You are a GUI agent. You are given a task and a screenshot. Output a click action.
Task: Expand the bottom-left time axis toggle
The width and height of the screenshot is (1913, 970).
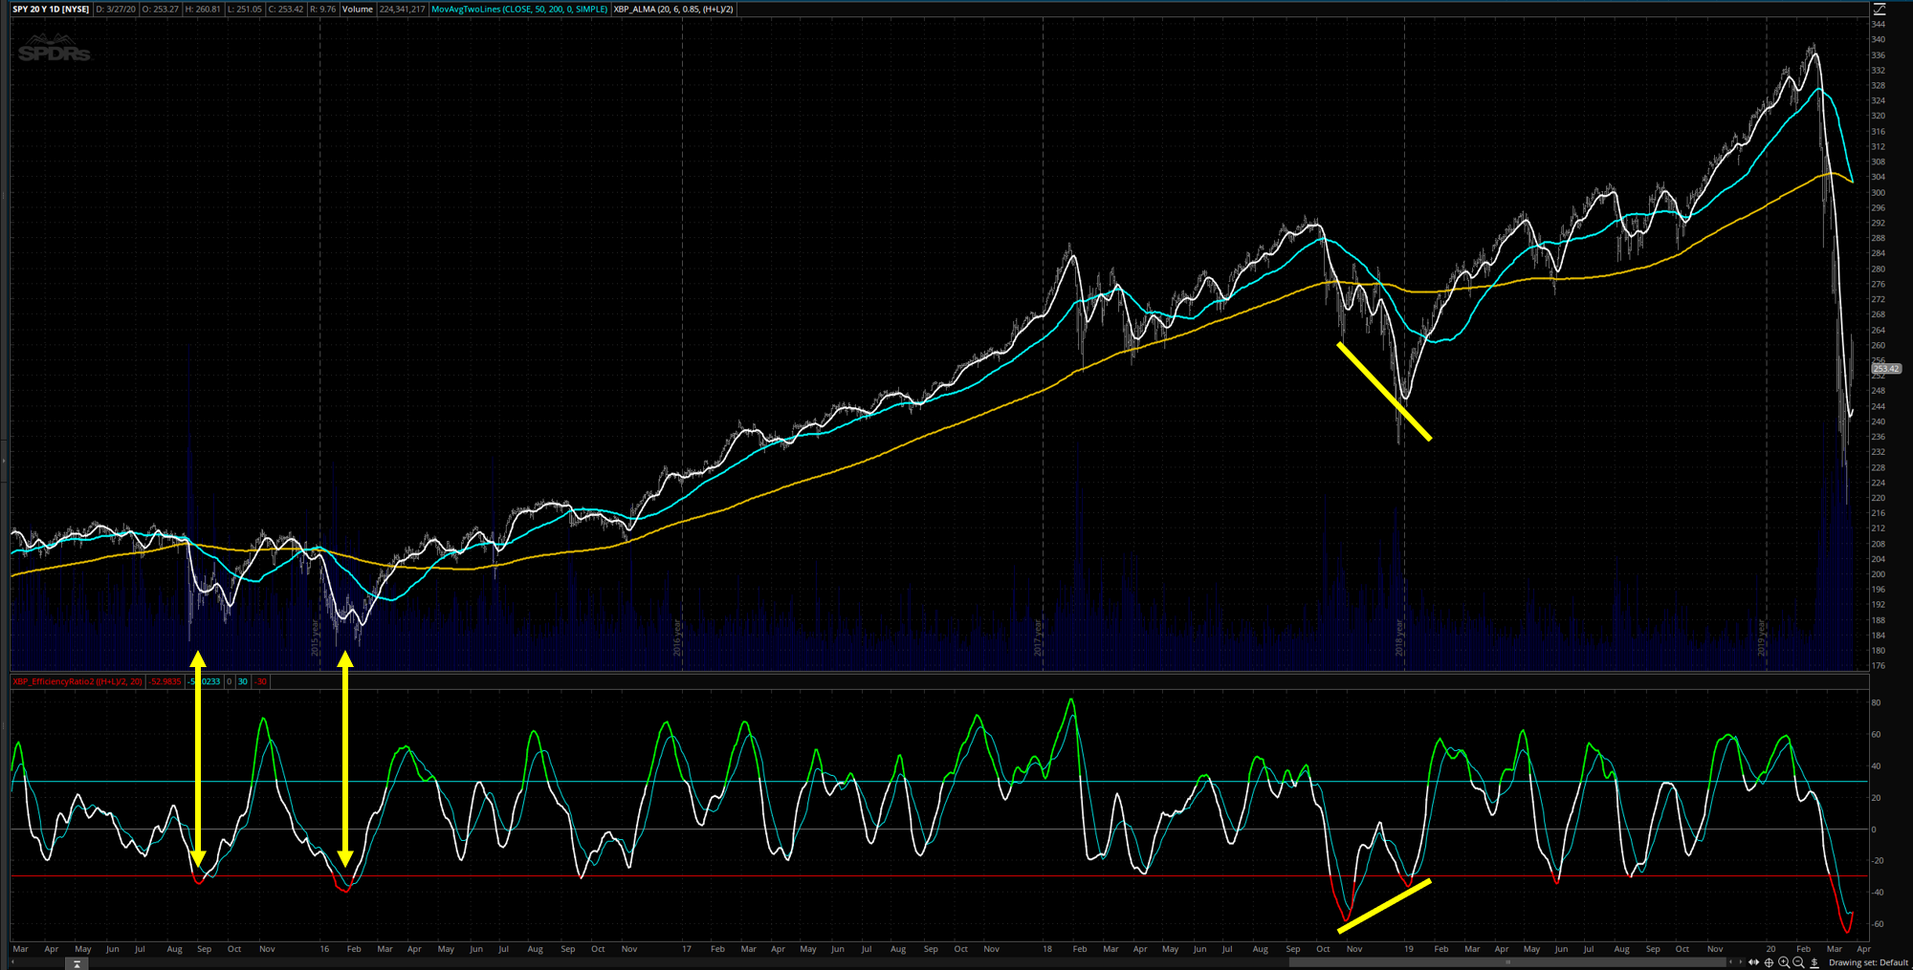77,963
